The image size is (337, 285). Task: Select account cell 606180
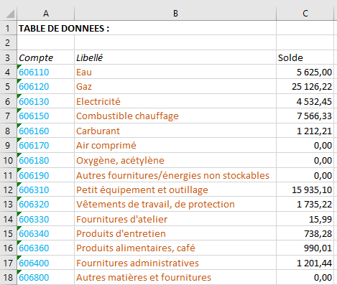(x=46, y=160)
